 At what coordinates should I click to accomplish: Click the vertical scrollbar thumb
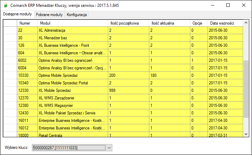[x=246, y=89]
